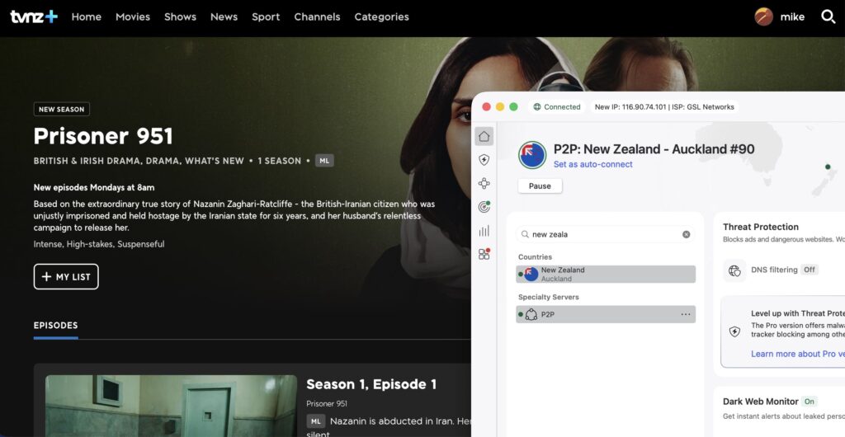Click the NEW SEASON badge
The width and height of the screenshot is (845, 437).
click(61, 109)
